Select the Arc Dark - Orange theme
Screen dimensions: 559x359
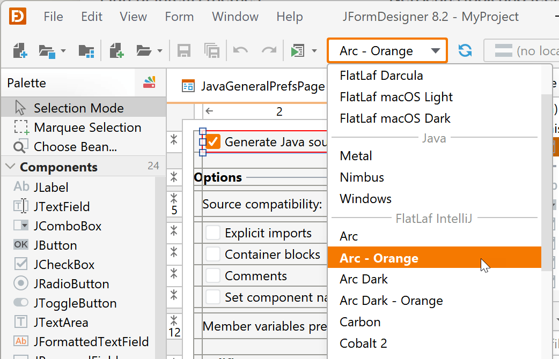pyautogui.click(x=434, y=301)
